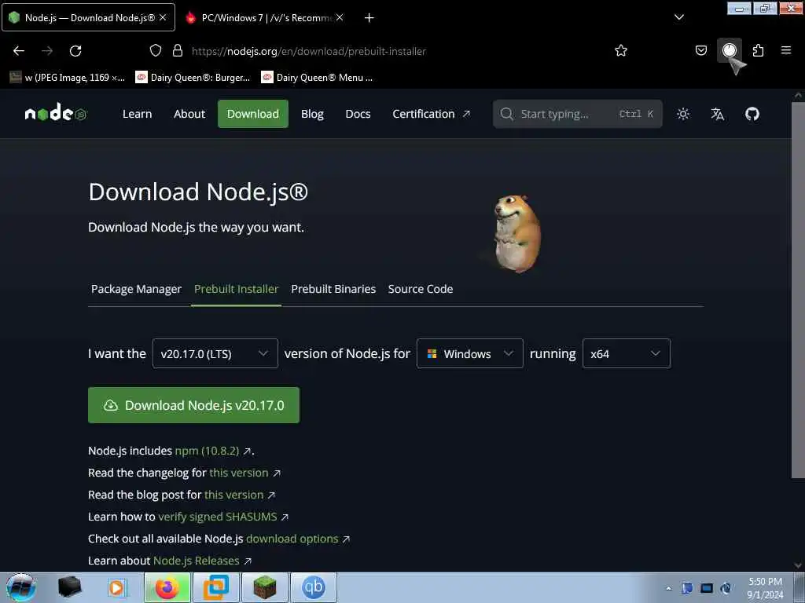805x603 pixels.
Task: Open the extensions puzzle icon
Action: 758,50
